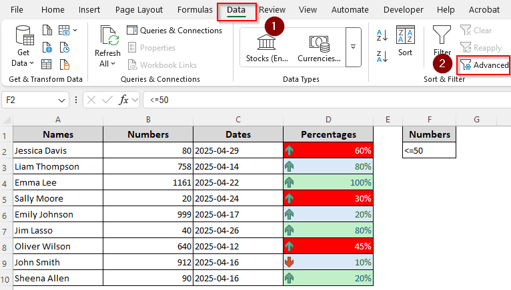The image size is (511, 290).
Task: Click the formula bar Cancel X
Action: 91,100
